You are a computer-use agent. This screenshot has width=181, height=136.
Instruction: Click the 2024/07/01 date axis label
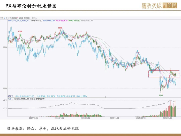tap(85, 118)
